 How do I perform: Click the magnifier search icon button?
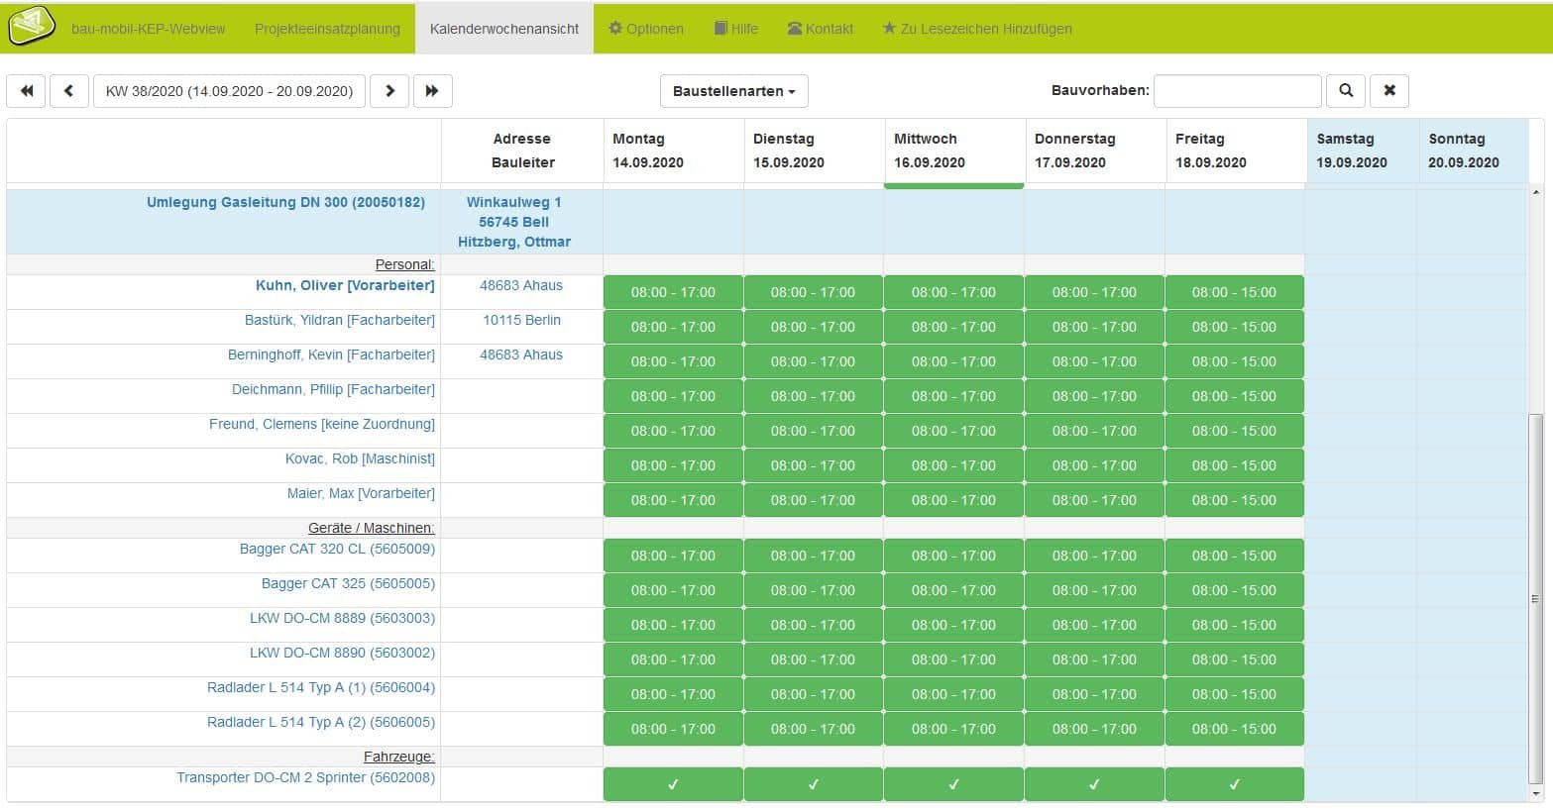tap(1346, 91)
